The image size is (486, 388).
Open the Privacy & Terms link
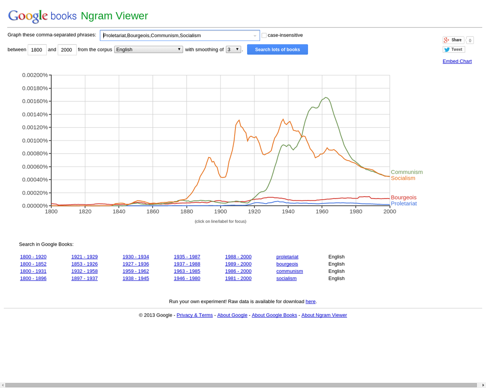195,315
